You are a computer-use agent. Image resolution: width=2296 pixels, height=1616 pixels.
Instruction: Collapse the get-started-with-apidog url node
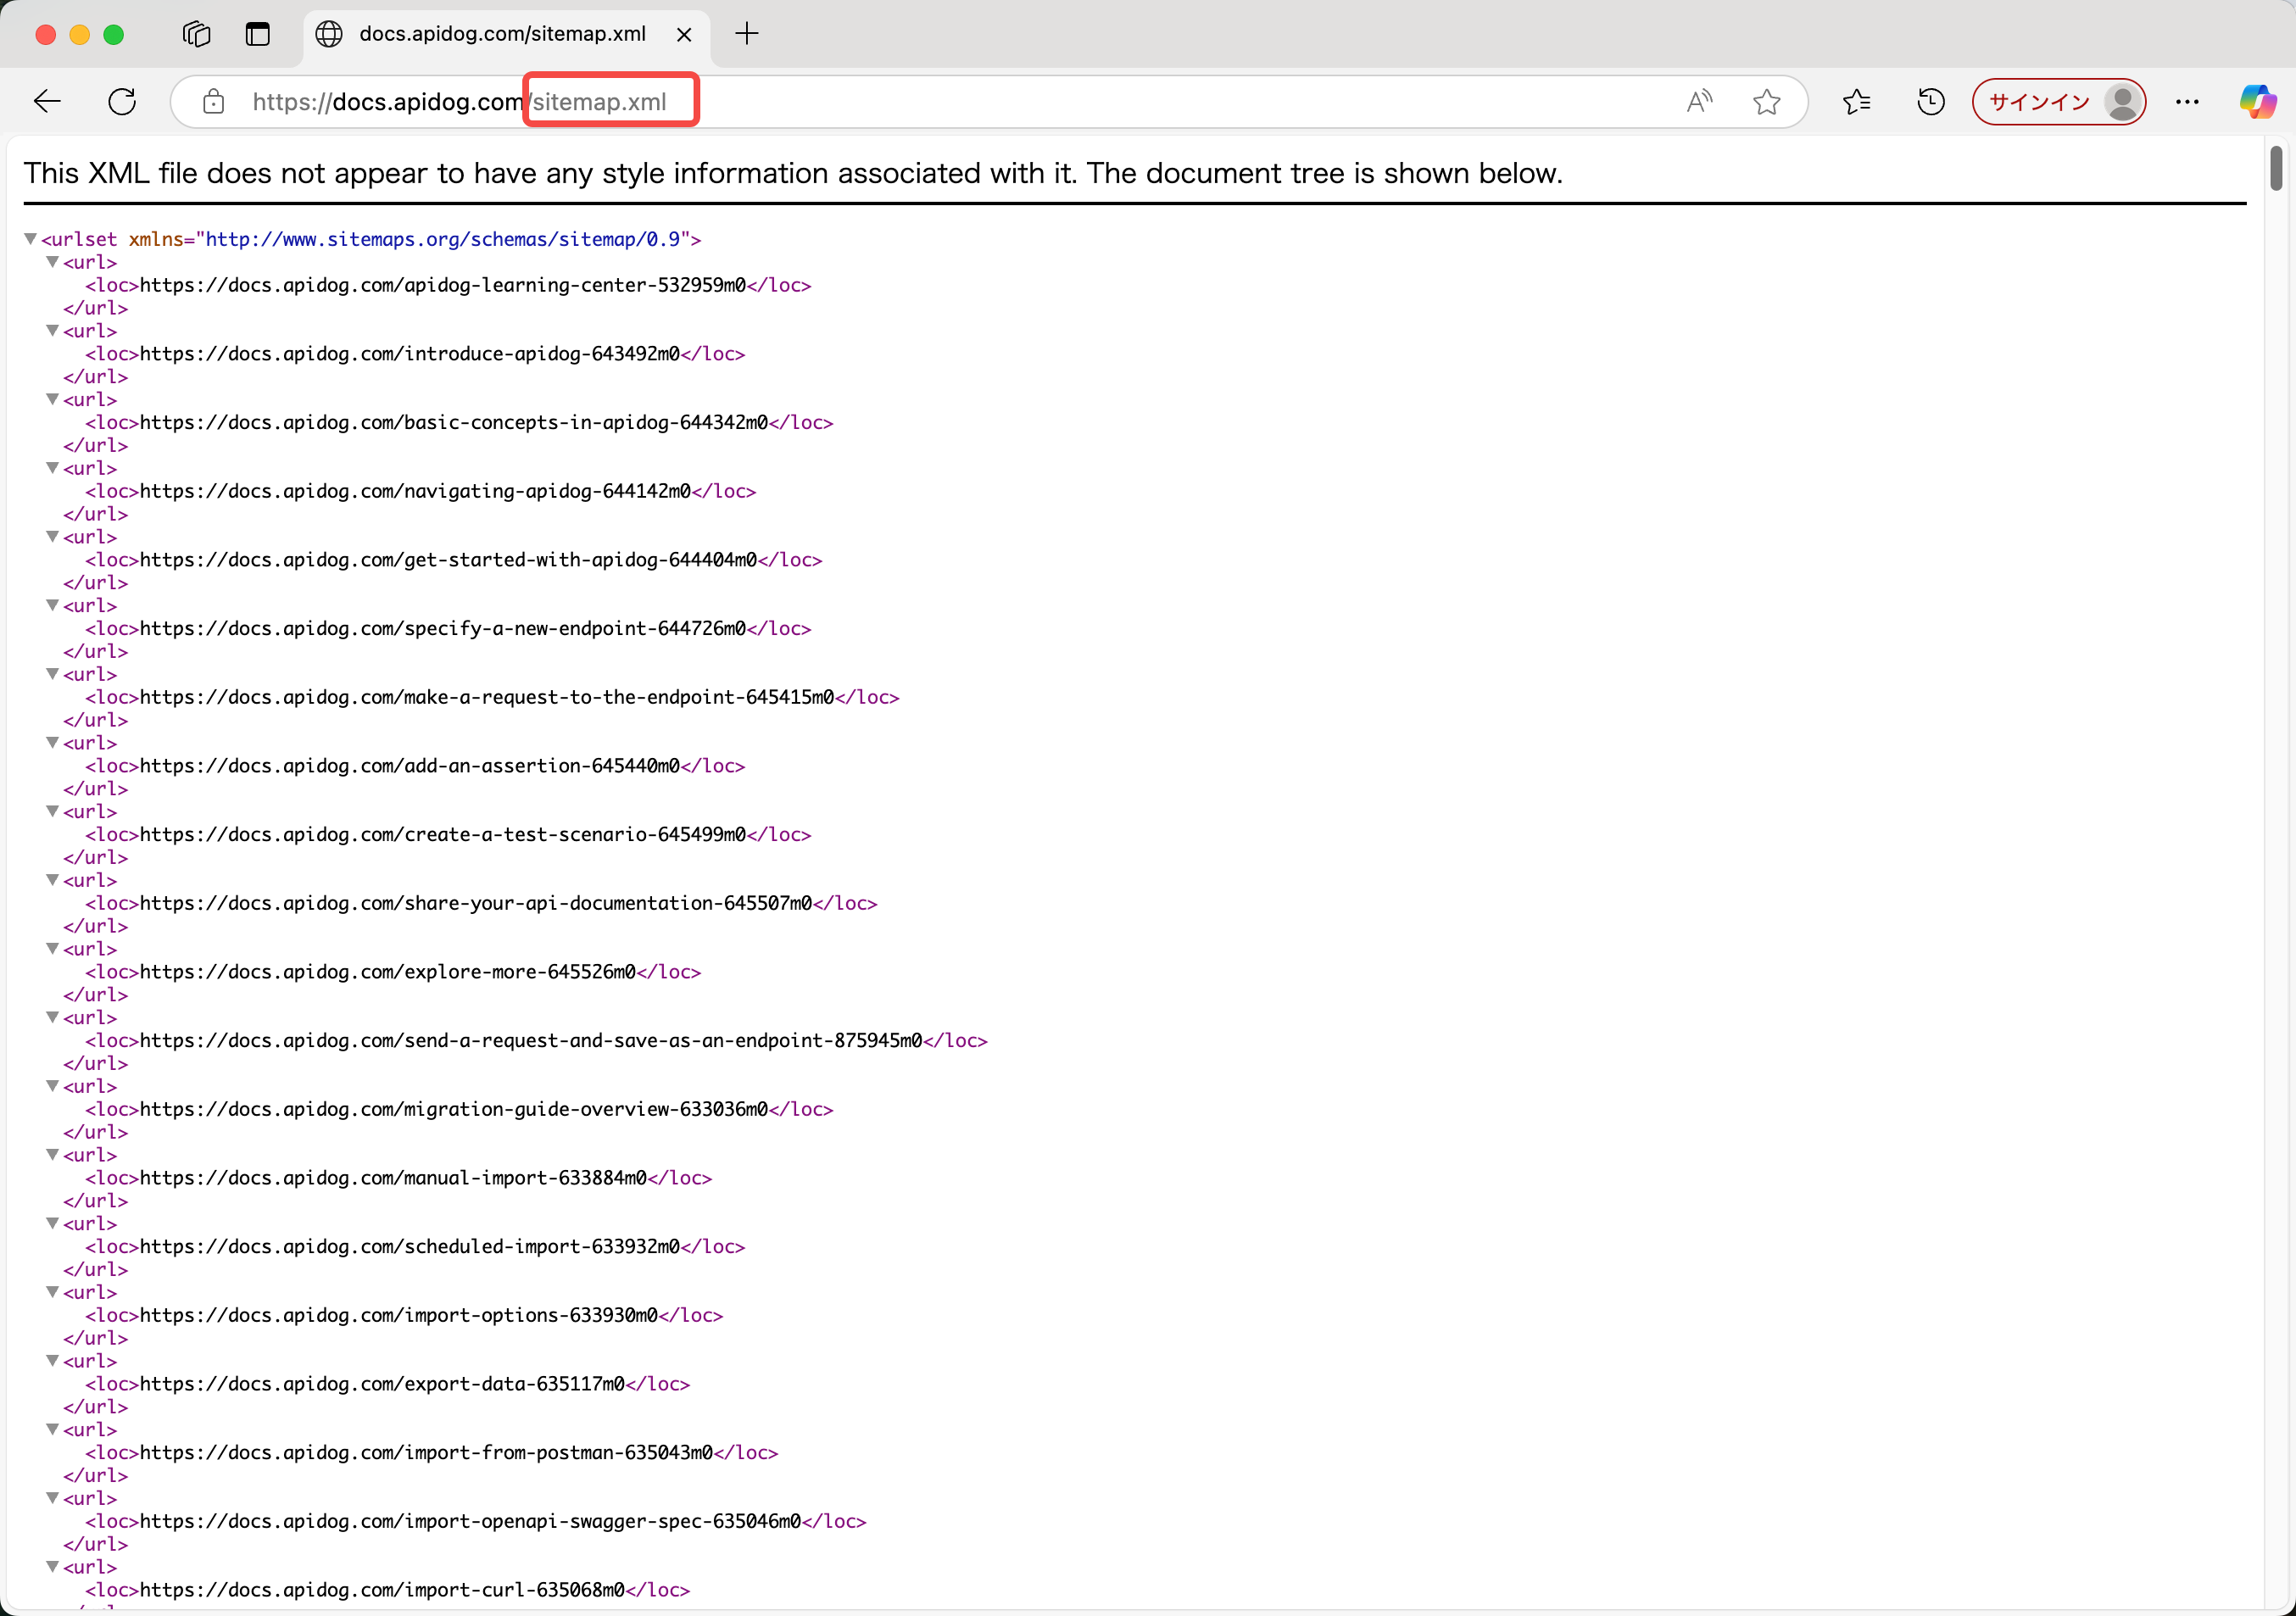click(52, 536)
